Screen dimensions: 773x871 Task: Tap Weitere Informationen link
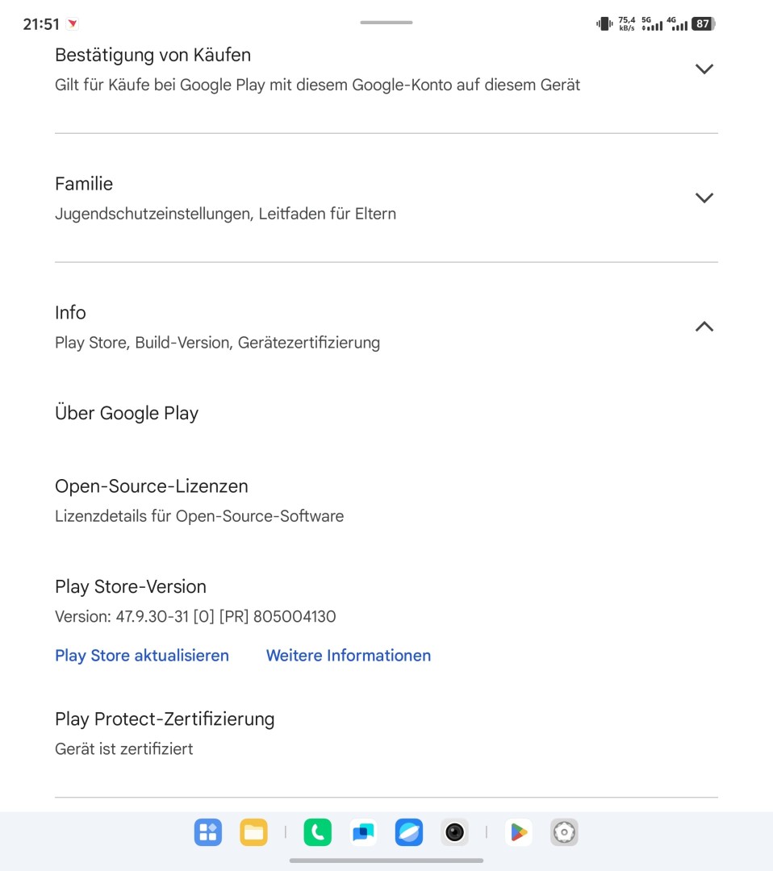349,656
